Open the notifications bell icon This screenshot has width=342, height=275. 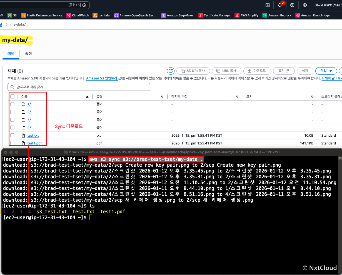click(280, 5)
